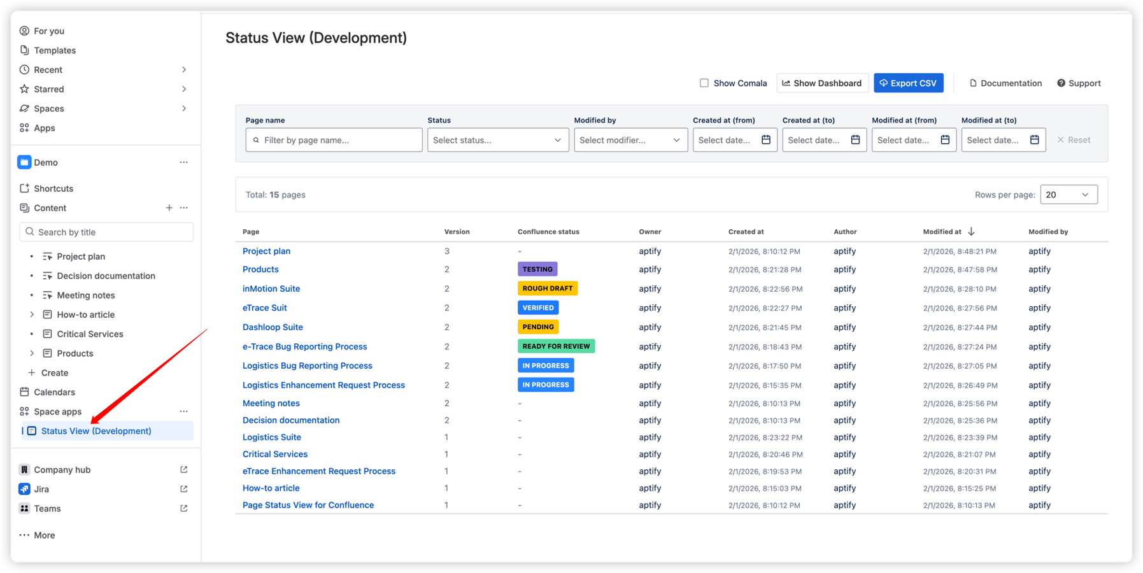The height and width of the screenshot is (573, 1143).
Task: Click the Filter by page name field
Action: (334, 140)
